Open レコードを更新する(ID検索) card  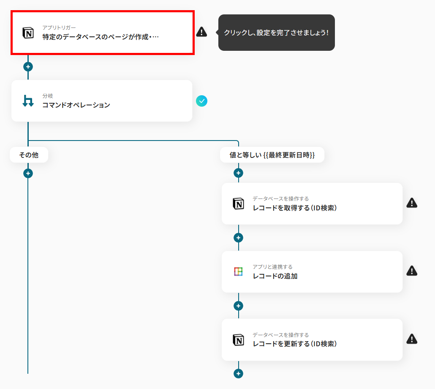[312, 340]
